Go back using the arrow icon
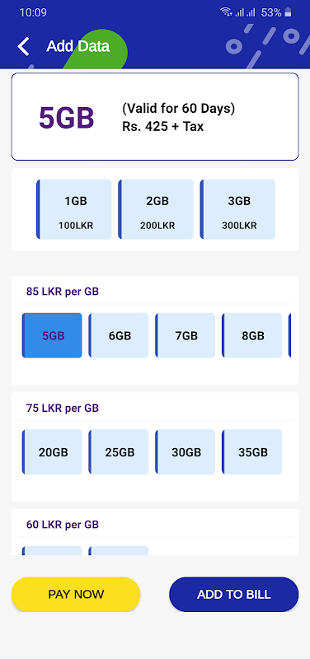 pos(24,46)
